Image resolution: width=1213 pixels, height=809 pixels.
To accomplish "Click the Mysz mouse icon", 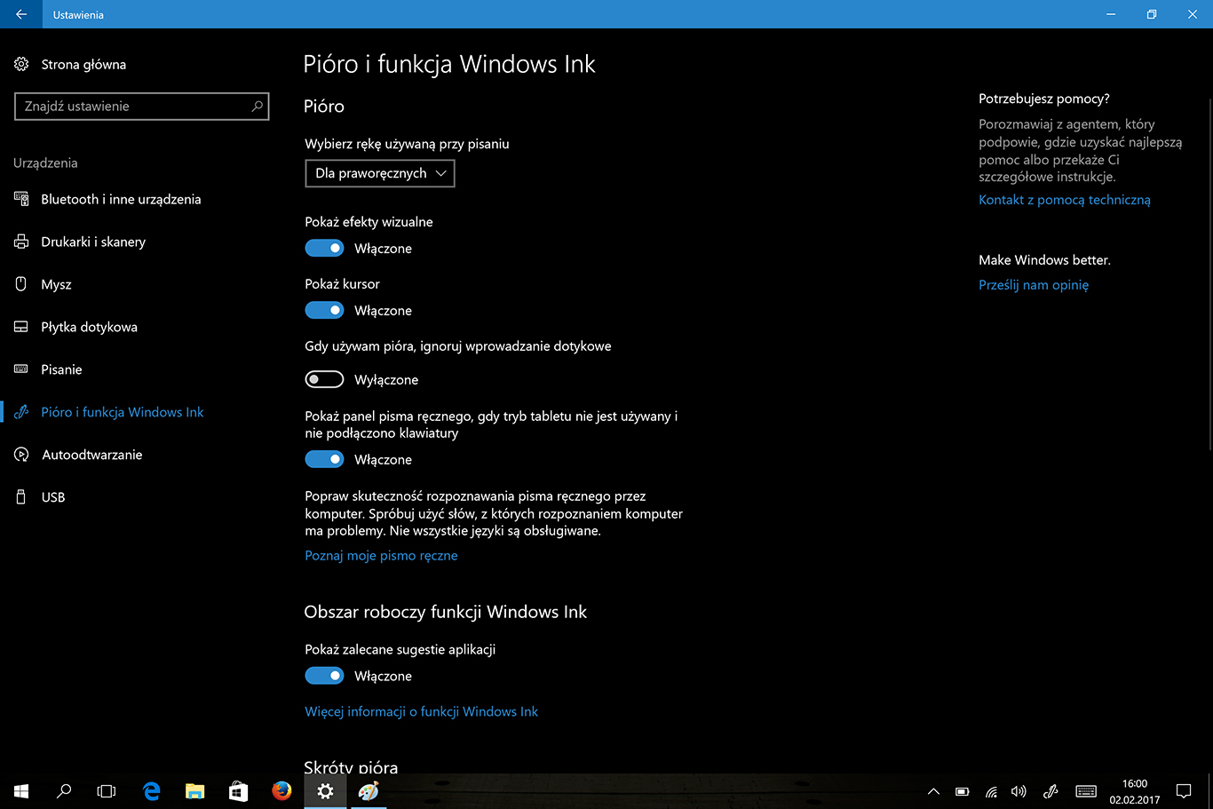I will pos(21,284).
